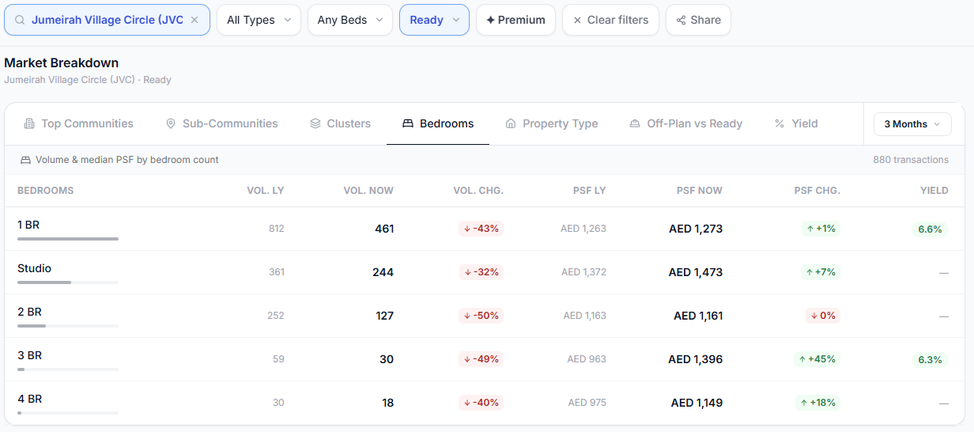Switch to the Off-Plan vs Ready tab
974x432 pixels.
pyautogui.click(x=686, y=123)
